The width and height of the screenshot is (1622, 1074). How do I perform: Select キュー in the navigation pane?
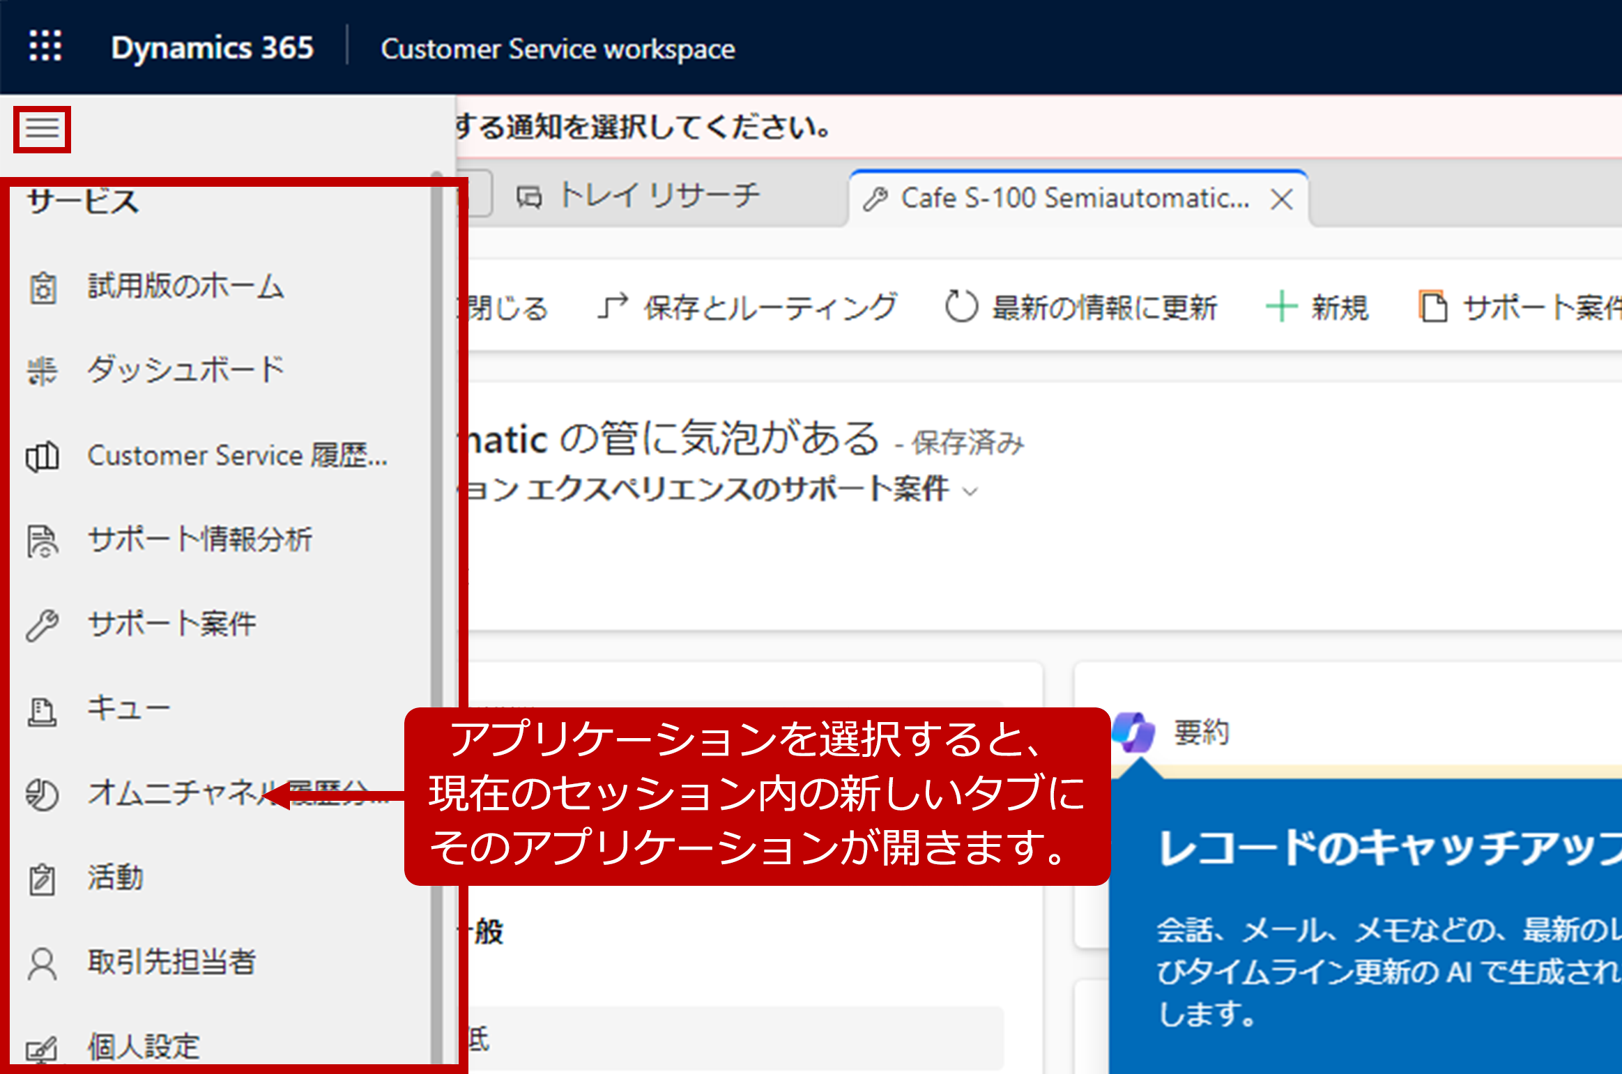pos(128,709)
